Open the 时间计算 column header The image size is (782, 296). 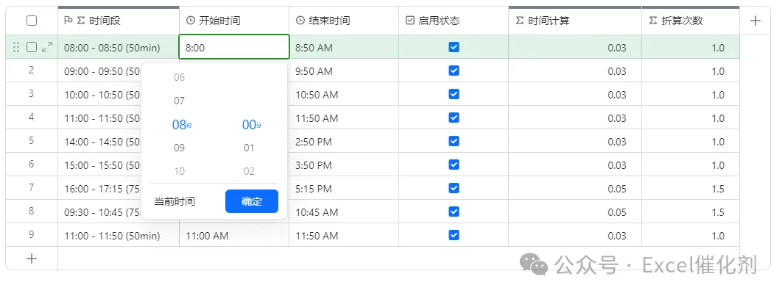pyautogui.click(x=575, y=21)
